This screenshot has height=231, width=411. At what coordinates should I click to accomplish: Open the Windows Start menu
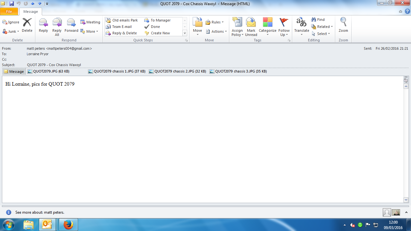[x=9, y=225]
